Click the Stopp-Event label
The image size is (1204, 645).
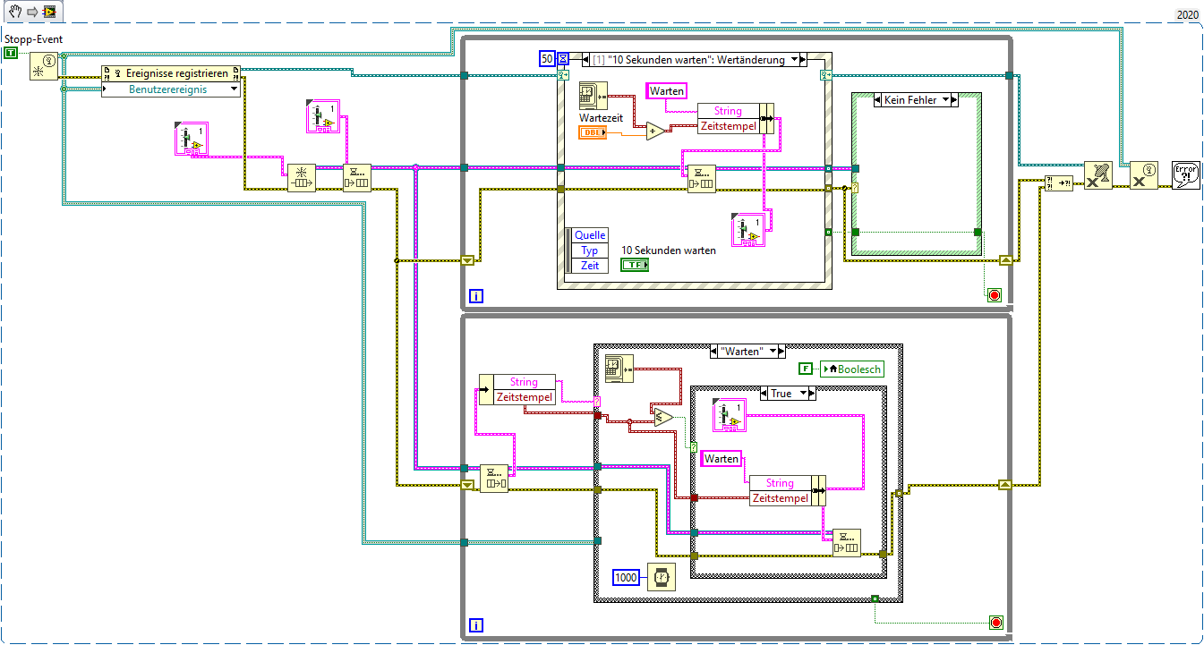click(34, 39)
